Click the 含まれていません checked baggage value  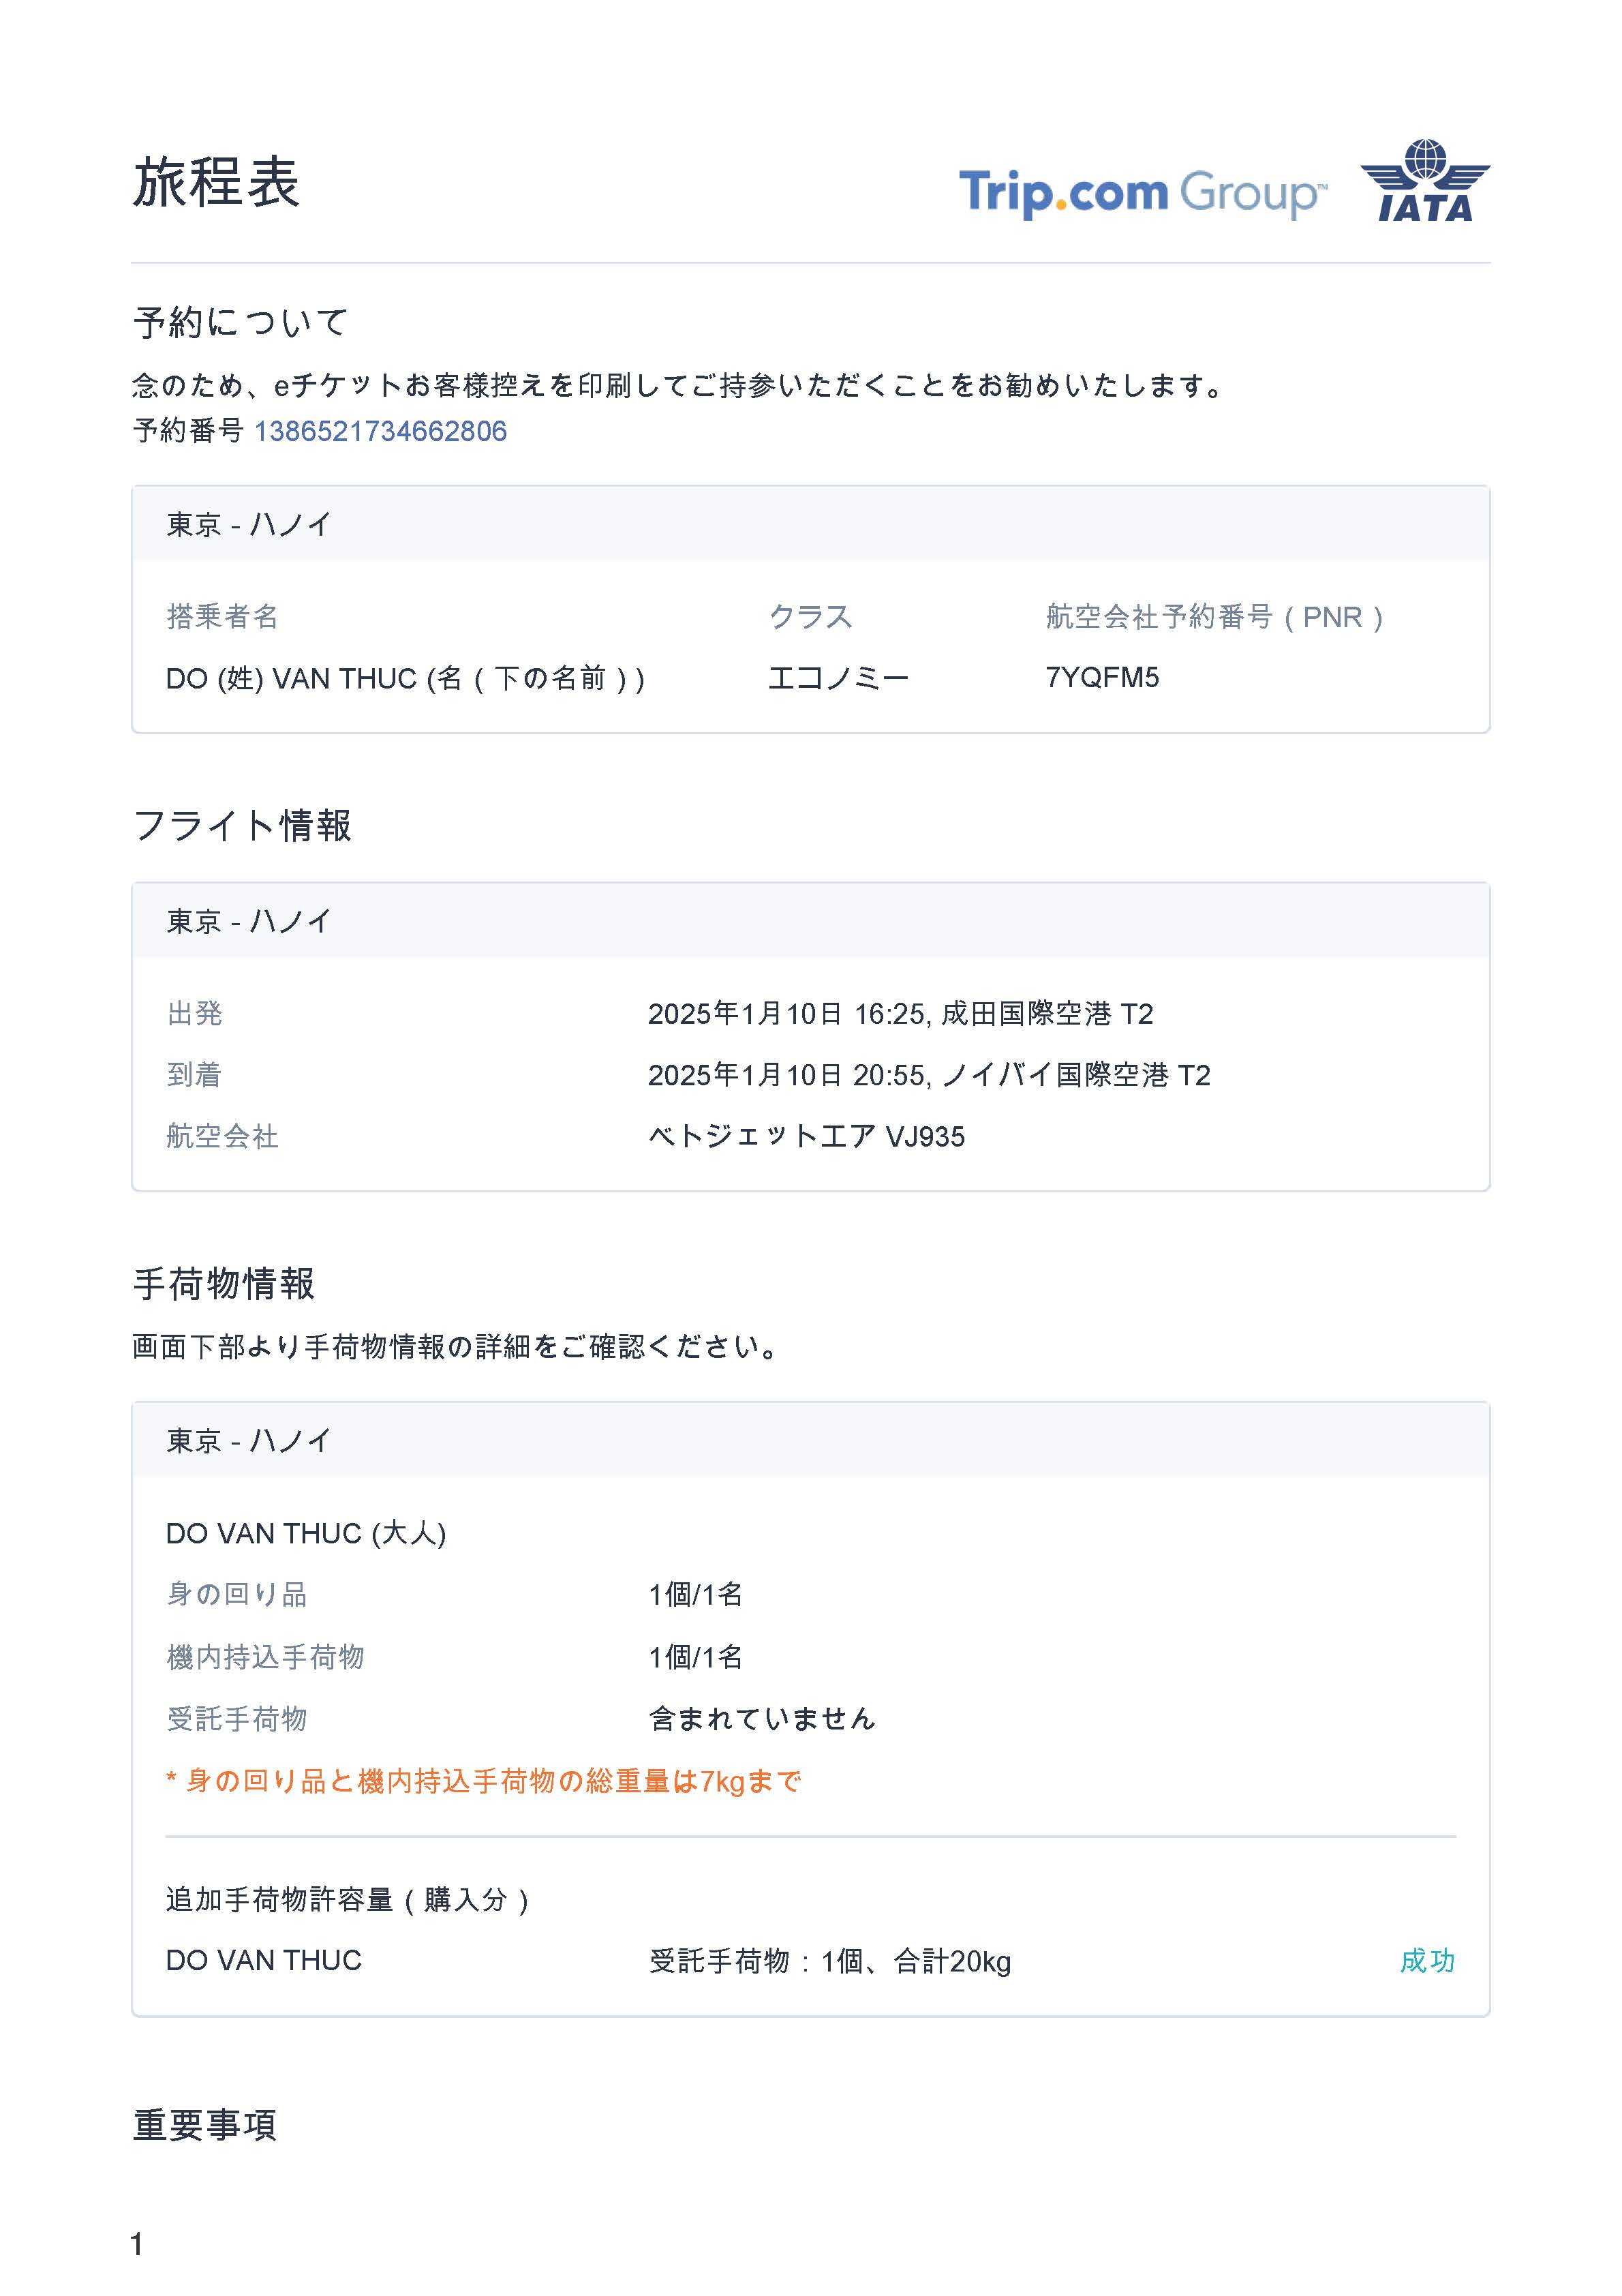click(762, 1718)
